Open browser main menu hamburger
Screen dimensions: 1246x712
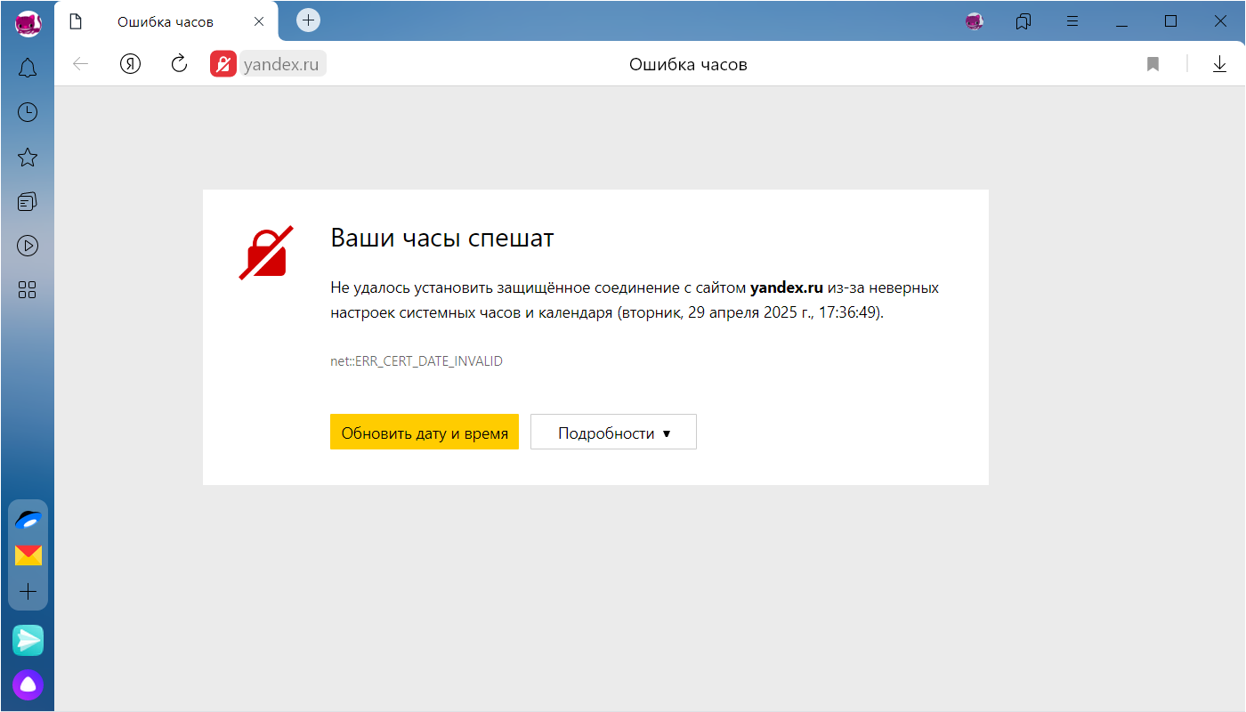coord(1072,21)
